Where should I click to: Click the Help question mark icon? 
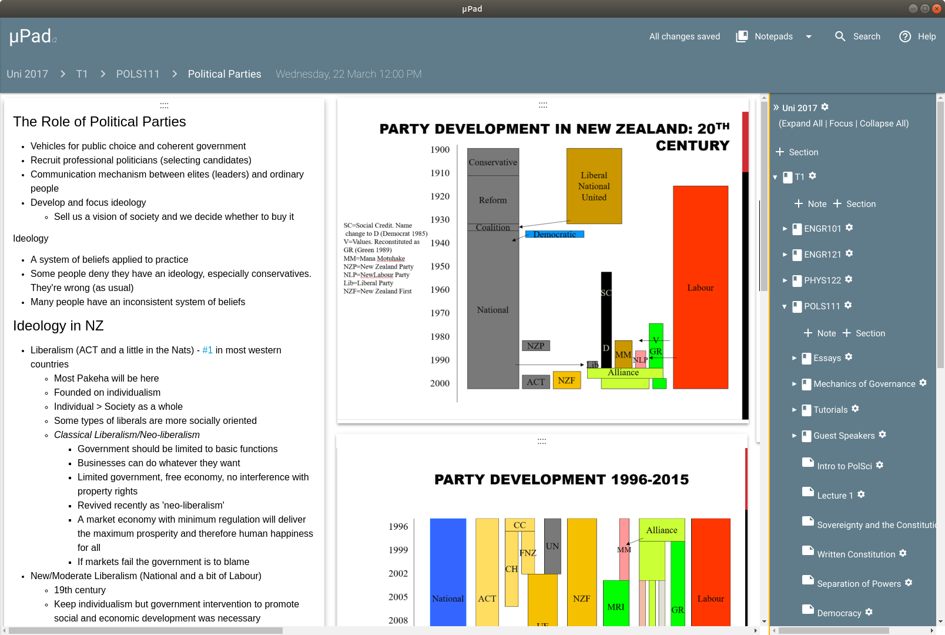(x=905, y=36)
